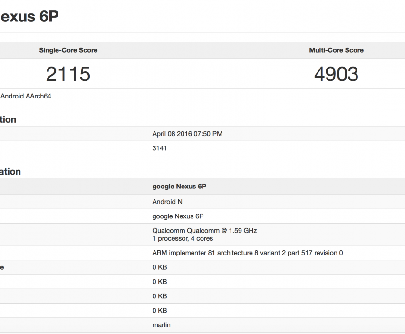405x334 pixels.
Task: Click the Android N operating system value
Action: pyautogui.click(x=167, y=202)
